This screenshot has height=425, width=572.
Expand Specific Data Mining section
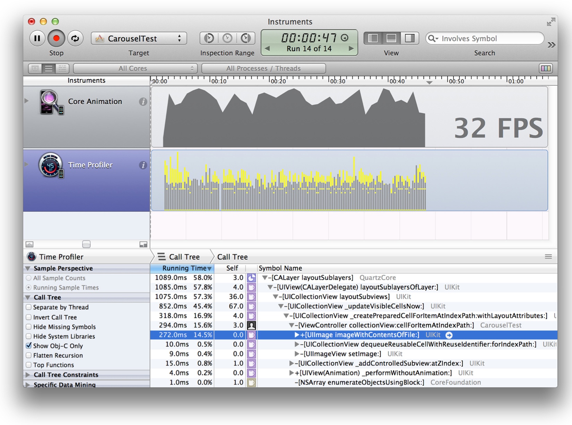coord(28,384)
